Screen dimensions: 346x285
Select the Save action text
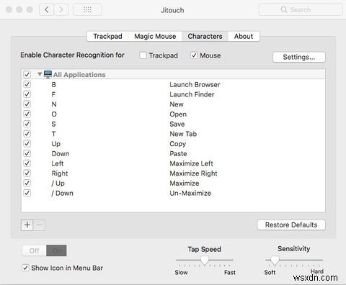point(177,124)
